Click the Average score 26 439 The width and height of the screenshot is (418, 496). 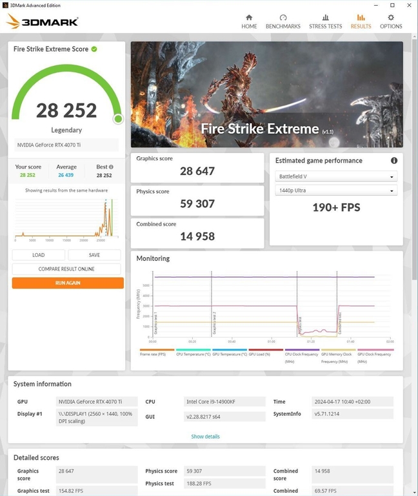(x=66, y=175)
